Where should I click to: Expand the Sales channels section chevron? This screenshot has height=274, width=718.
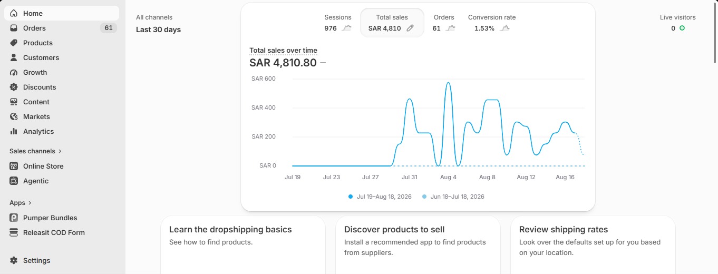(60, 151)
